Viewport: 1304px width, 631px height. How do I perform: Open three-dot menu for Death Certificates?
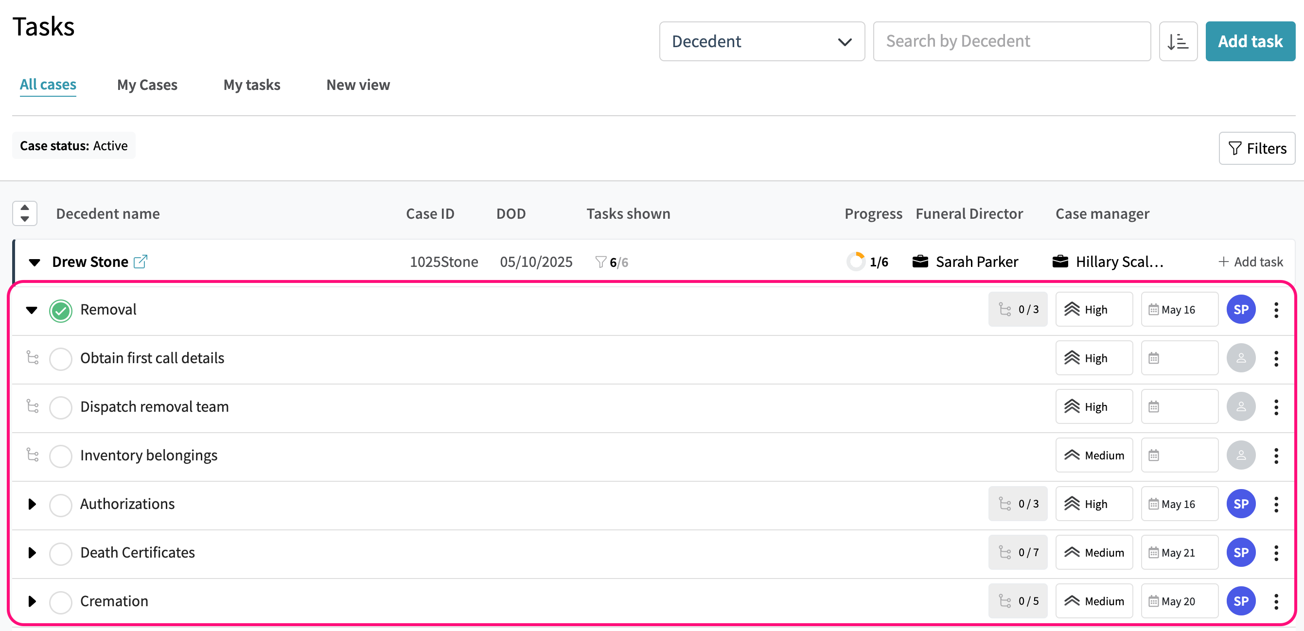coord(1276,553)
